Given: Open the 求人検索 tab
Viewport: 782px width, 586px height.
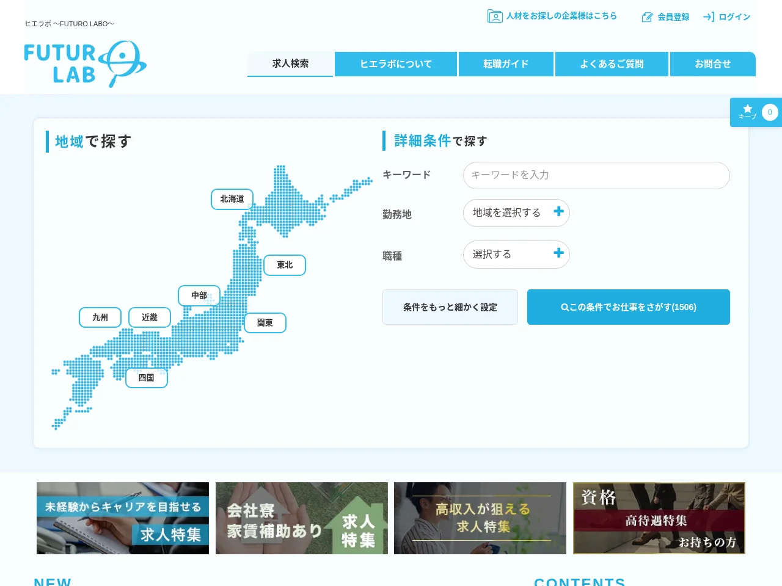Looking at the screenshot, I should click(x=290, y=64).
